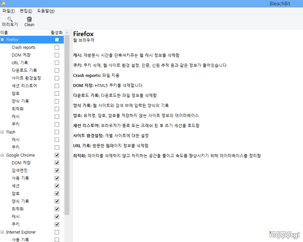Image resolution: width=303 pixels, height=242 pixels.
Task: Select the 사이트 환경설정 tree row
Action: 32,78
